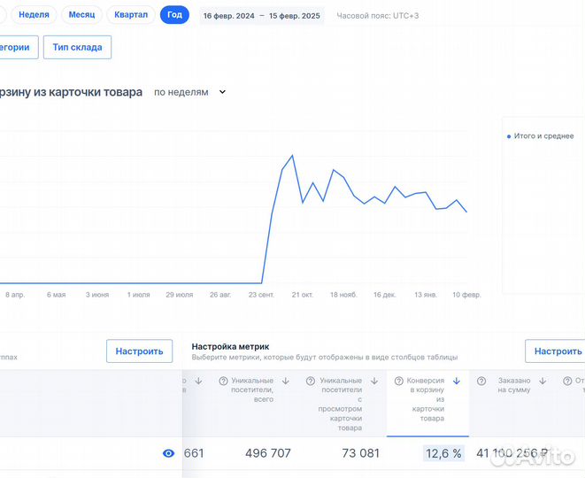Toggle visibility eye icon in table row
Image resolution: width=585 pixels, height=478 pixels.
click(x=168, y=453)
